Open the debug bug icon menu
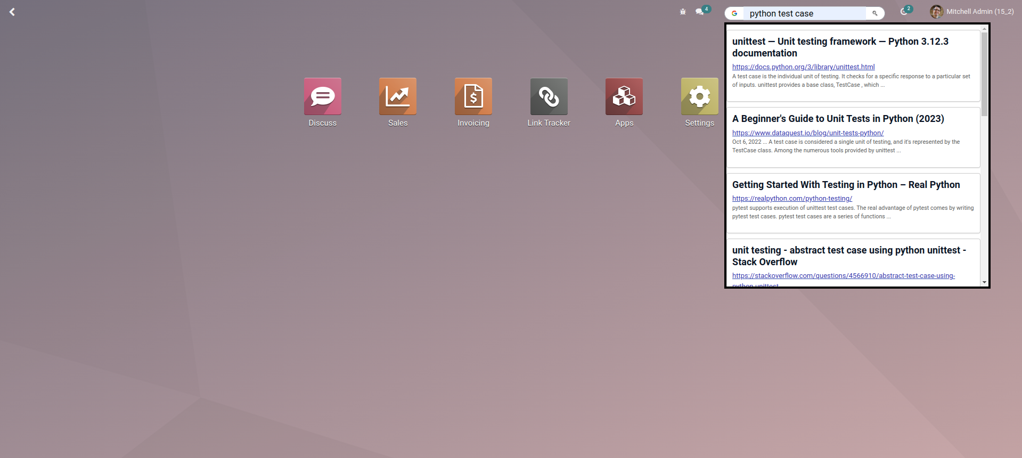The height and width of the screenshot is (458, 1022). 683,12
